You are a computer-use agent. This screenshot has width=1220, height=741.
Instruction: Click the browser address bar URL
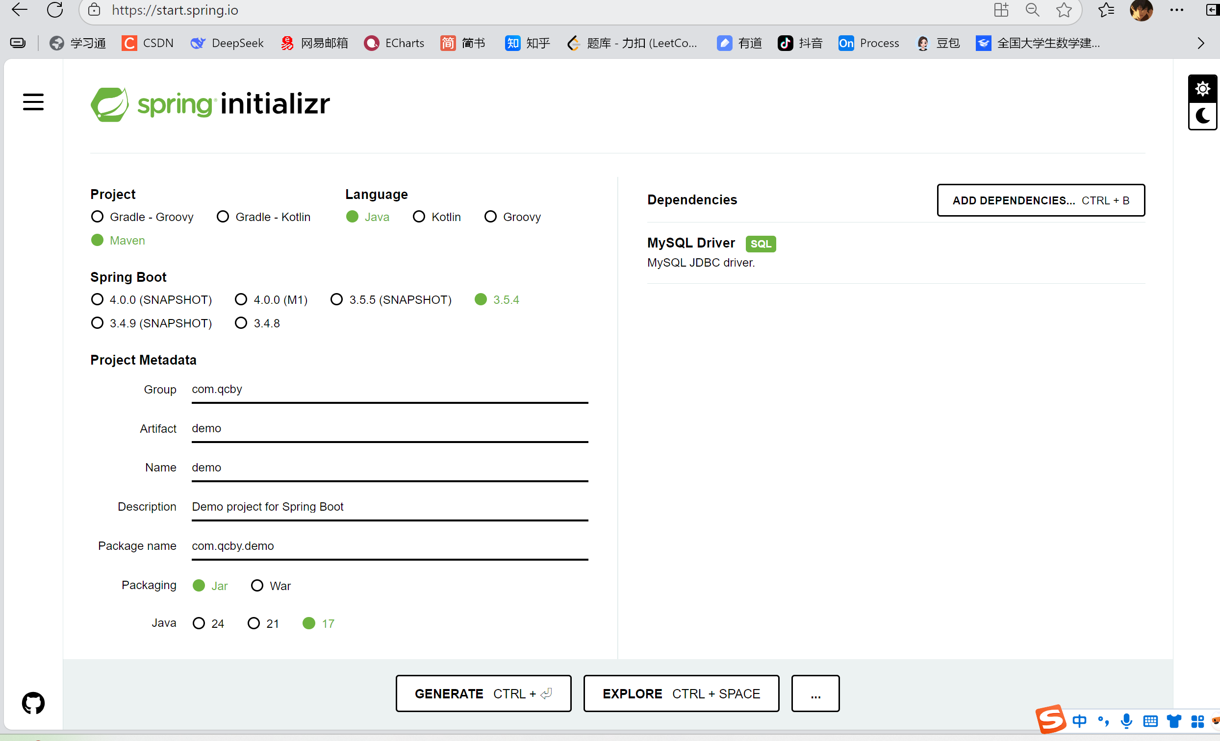pyautogui.click(x=175, y=10)
